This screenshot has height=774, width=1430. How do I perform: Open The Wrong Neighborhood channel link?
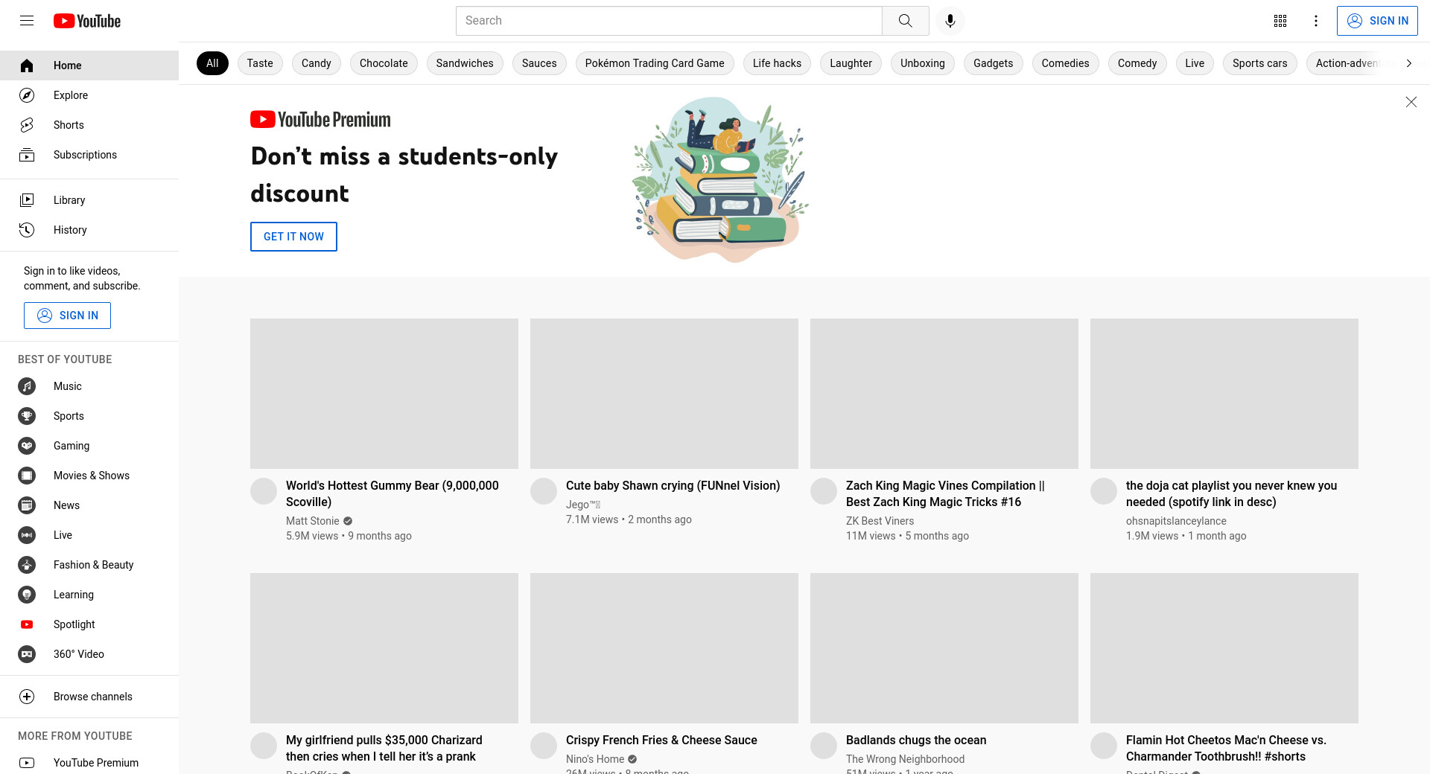[905, 759]
